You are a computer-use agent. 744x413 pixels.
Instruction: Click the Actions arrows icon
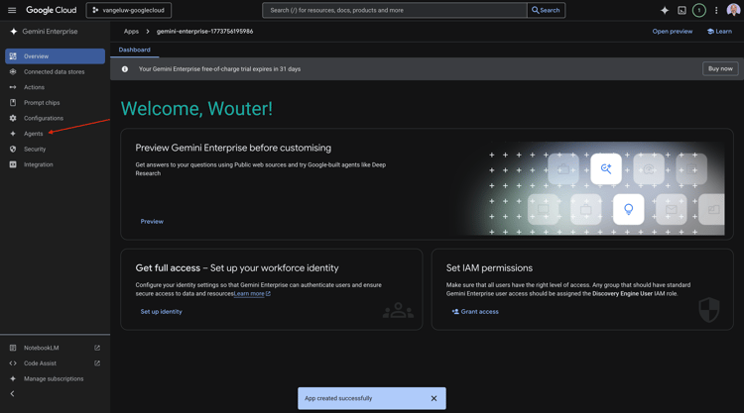pos(13,87)
